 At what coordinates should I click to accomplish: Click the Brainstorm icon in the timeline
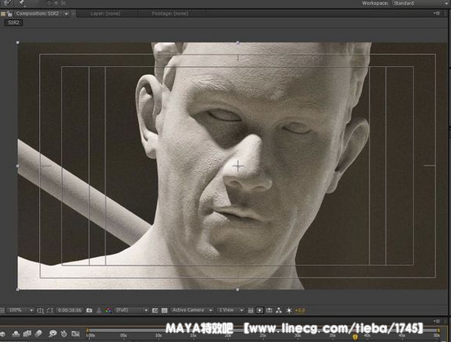(52, 334)
